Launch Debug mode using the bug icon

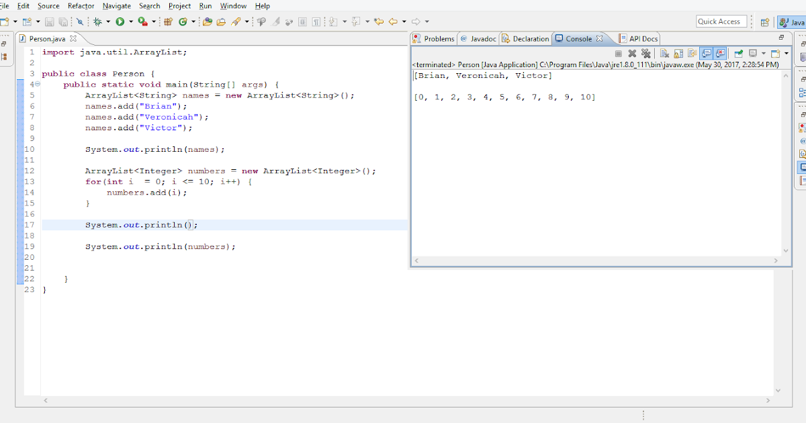coord(97,21)
